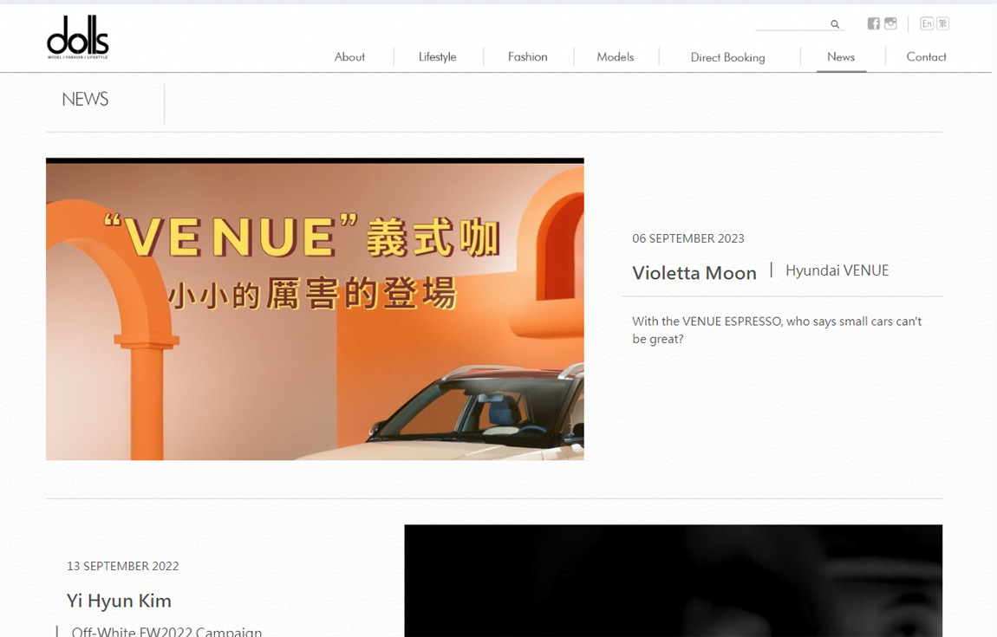Open the About menu
The image size is (997, 637).
(x=349, y=56)
